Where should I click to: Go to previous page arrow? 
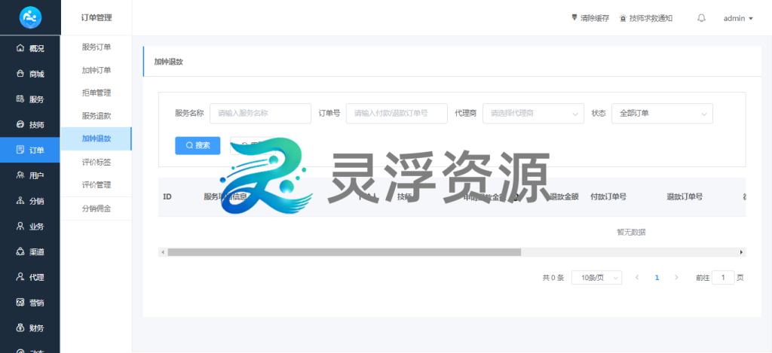[637, 278]
